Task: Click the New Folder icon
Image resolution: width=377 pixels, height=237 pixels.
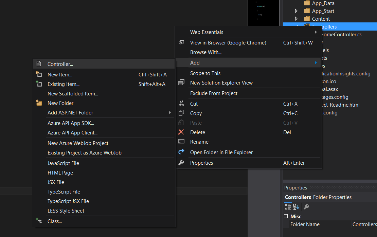Action: point(38,103)
